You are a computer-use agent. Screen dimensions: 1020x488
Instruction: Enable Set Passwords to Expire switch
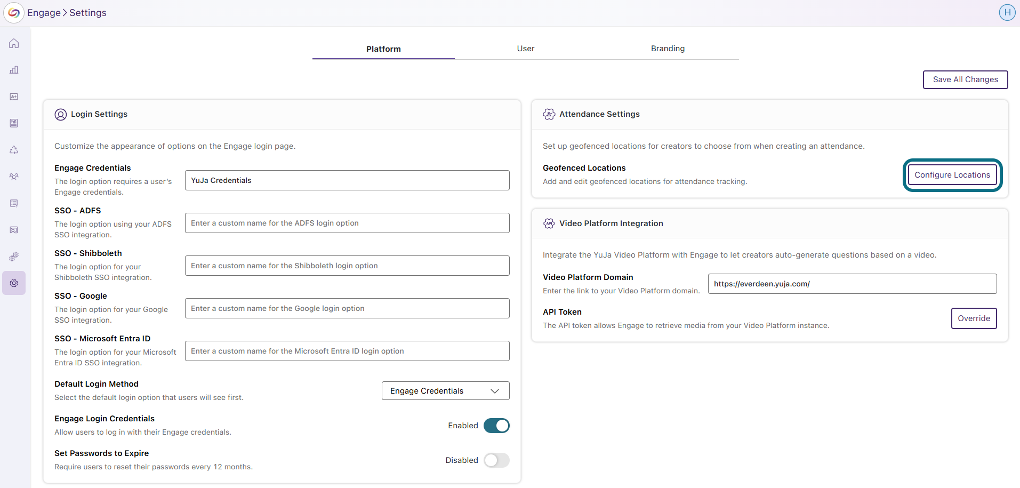[x=496, y=460]
